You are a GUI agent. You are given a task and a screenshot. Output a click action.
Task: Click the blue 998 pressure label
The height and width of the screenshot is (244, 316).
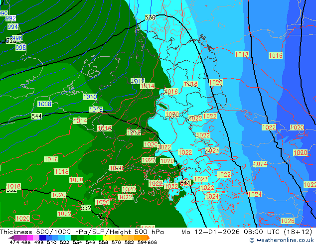pos(21,47)
